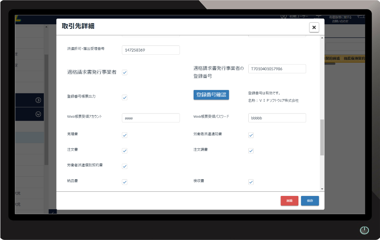Screen dimensions: 380x240
Task: Click the red 削除 button
Action: pos(289,201)
